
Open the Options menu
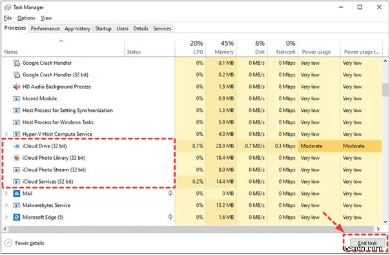[26, 18]
